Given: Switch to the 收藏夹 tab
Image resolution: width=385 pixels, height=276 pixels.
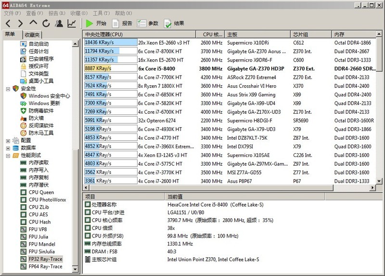Looking at the screenshot, I should (x=32, y=35).
